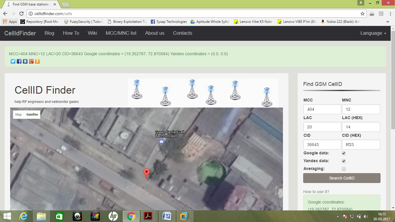Open the Language dropdown menu
The height and width of the screenshot is (222, 395).
pyautogui.click(x=373, y=33)
